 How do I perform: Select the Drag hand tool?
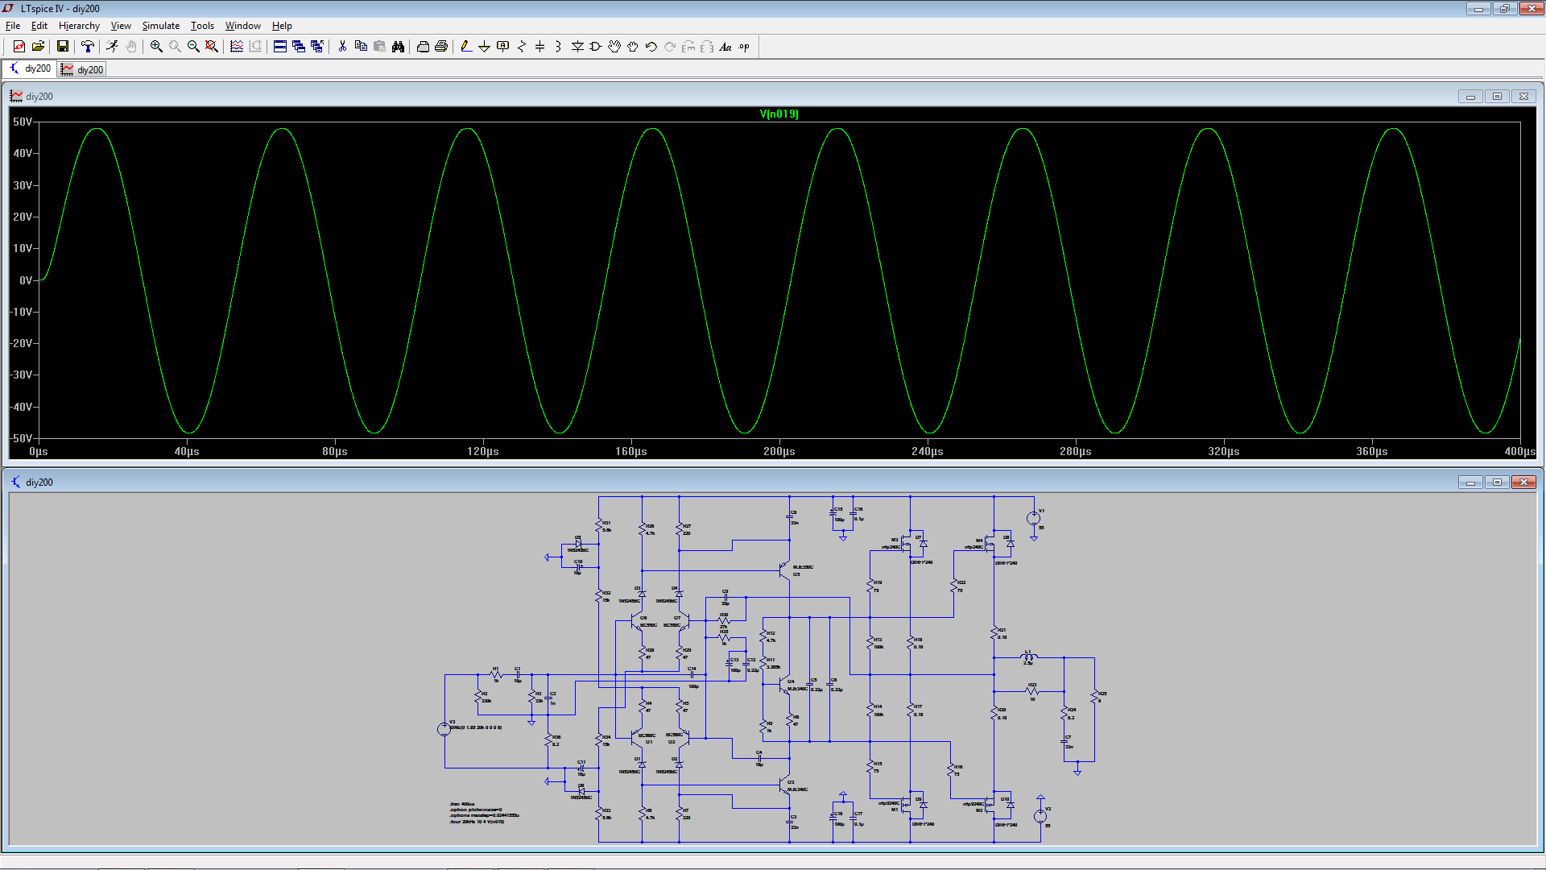click(633, 47)
